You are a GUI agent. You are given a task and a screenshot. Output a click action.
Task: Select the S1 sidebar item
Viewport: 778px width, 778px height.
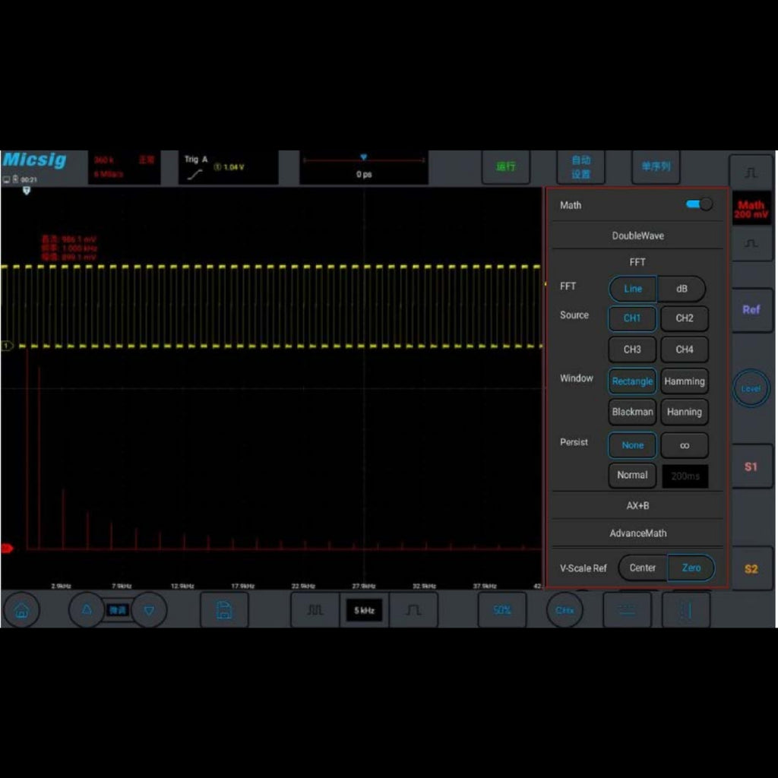[x=751, y=466]
